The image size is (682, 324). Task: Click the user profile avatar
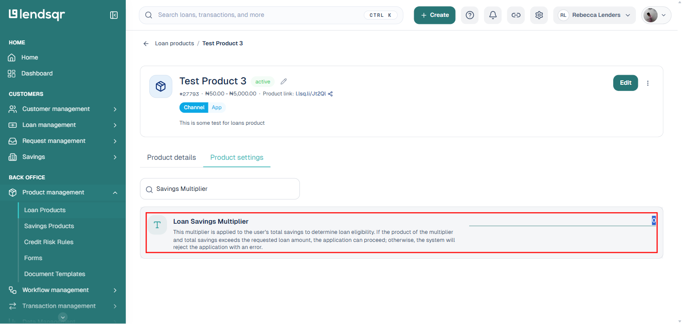tap(650, 15)
